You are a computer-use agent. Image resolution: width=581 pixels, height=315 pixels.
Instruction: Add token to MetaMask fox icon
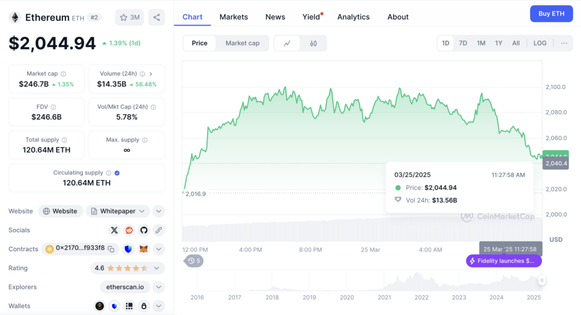click(144, 249)
